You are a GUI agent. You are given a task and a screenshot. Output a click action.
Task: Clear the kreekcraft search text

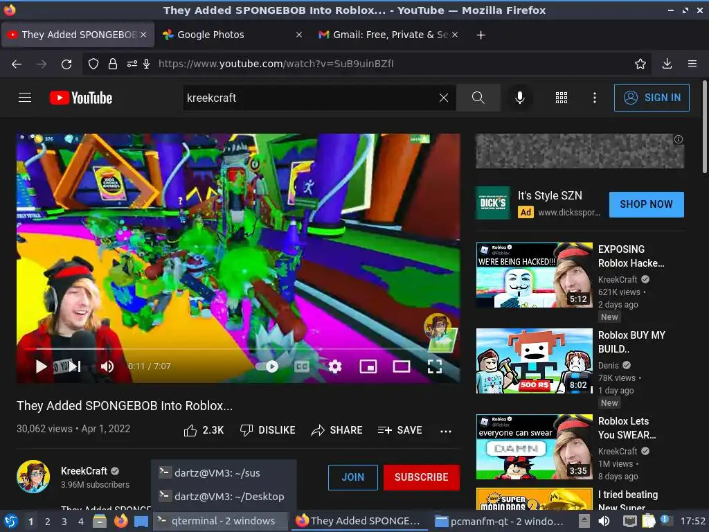pos(444,98)
